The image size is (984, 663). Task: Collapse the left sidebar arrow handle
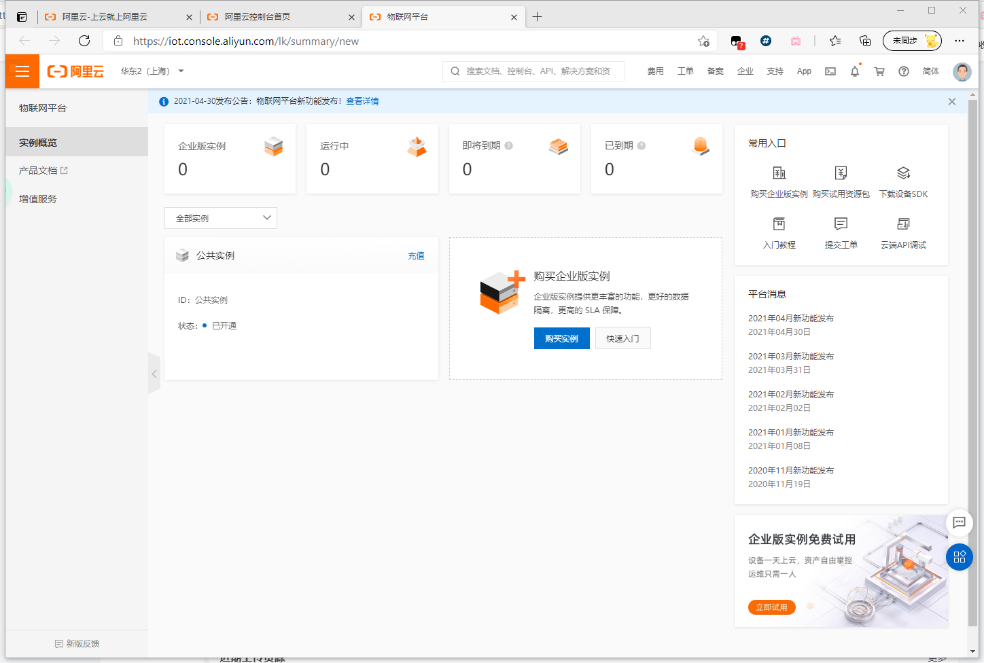click(154, 374)
